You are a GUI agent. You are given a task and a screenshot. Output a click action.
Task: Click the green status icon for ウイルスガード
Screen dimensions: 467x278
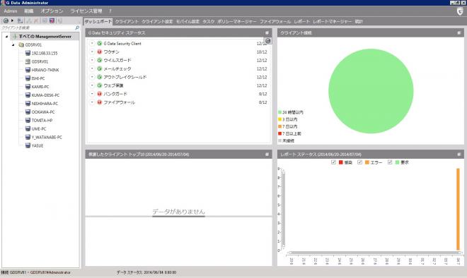(x=100, y=60)
